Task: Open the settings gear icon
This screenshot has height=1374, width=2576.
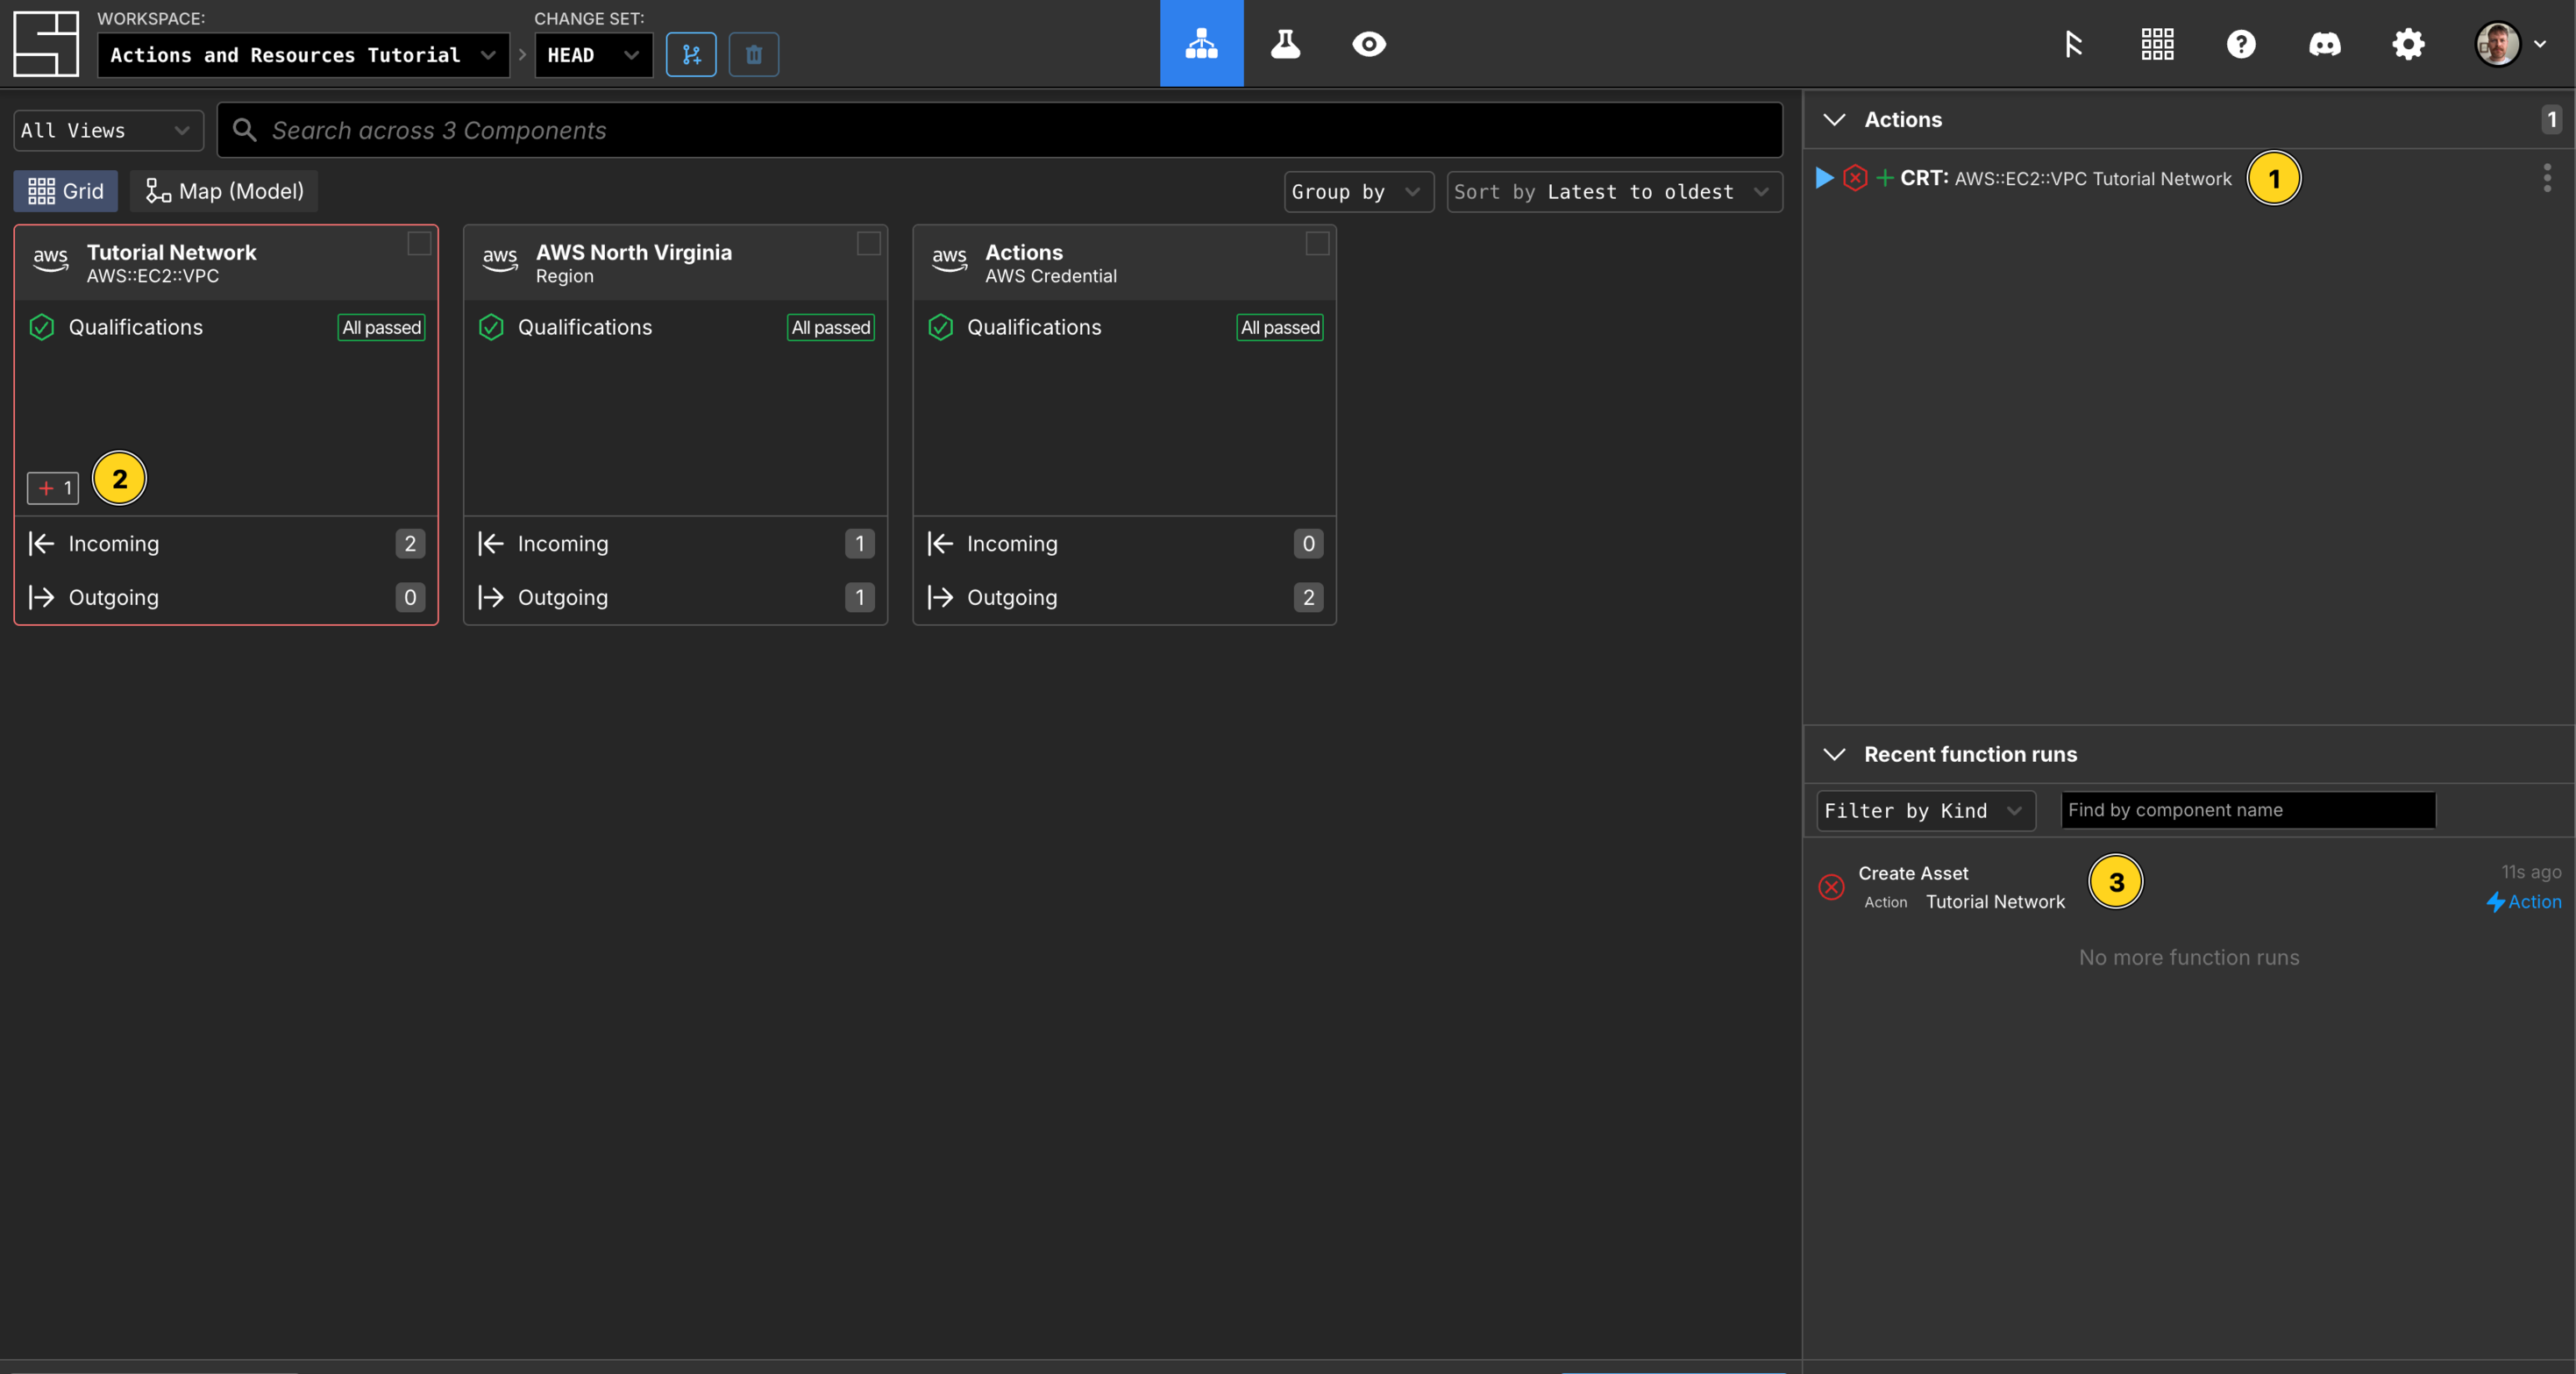Action: pyautogui.click(x=2408, y=43)
